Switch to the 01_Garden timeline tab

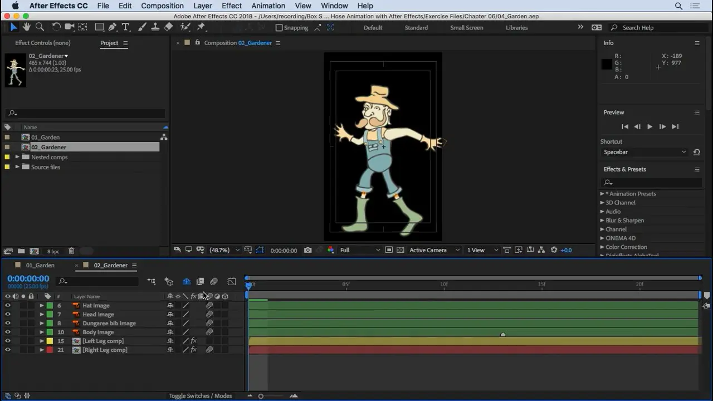40,266
